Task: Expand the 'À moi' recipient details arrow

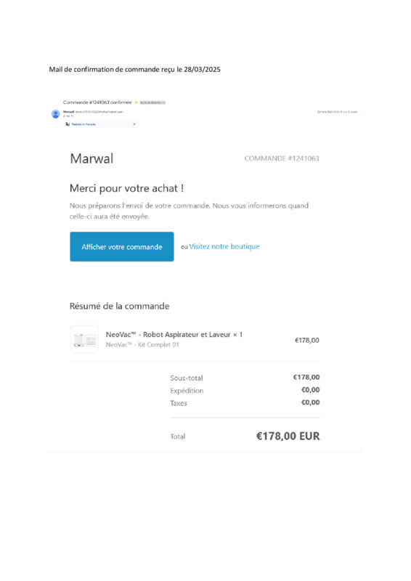Action: (72, 116)
